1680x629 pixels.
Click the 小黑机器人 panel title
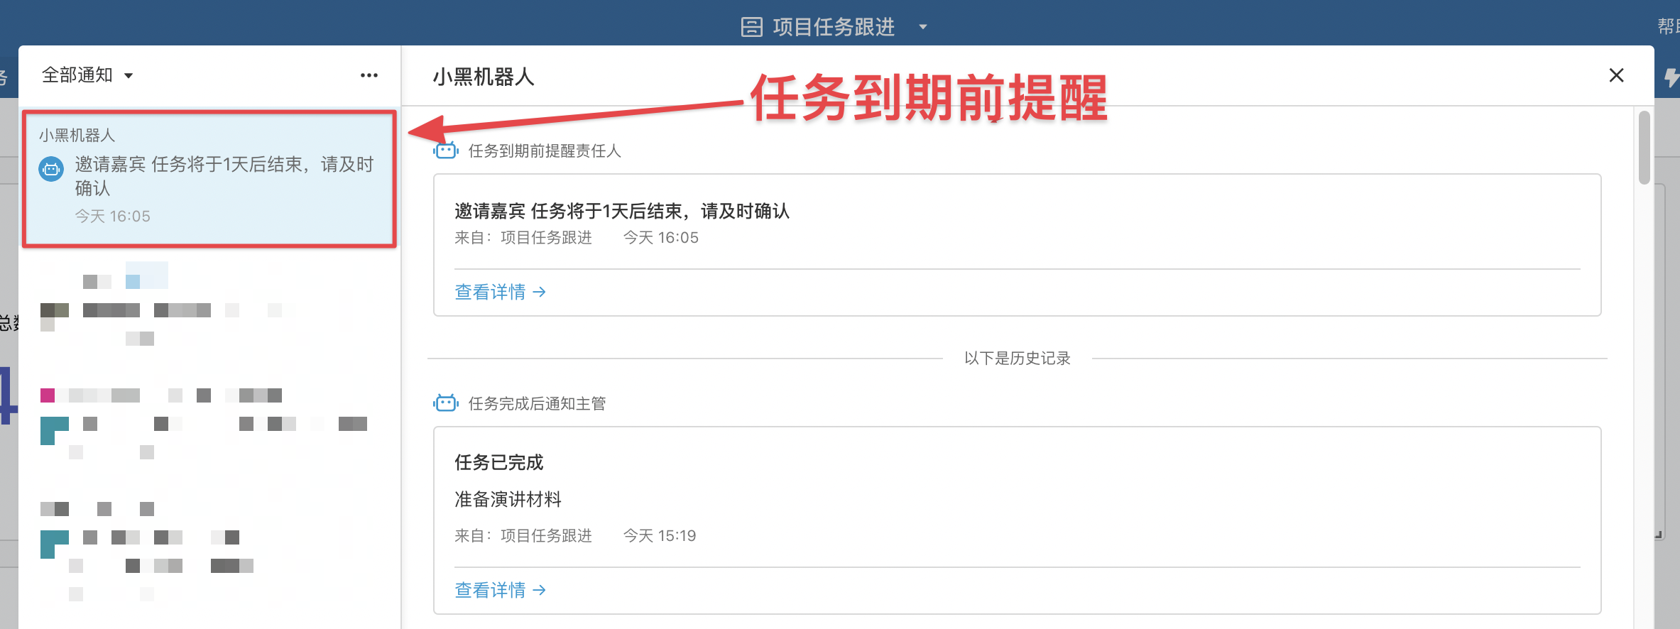coord(484,76)
